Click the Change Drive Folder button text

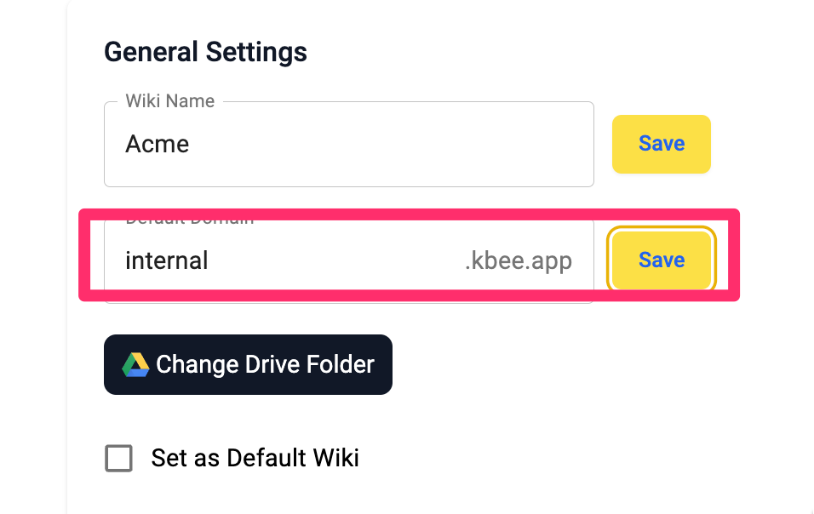point(266,364)
